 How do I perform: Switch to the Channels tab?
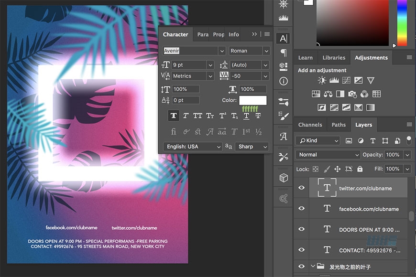point(310,125)
